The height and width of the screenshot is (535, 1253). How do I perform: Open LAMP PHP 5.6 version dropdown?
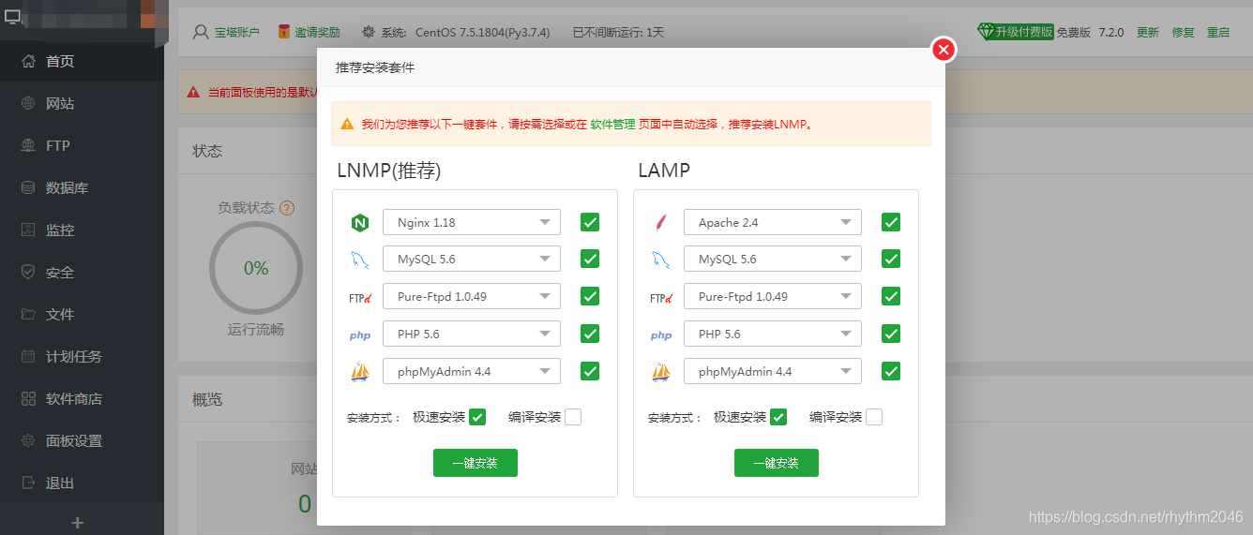[x=773, y=334]
